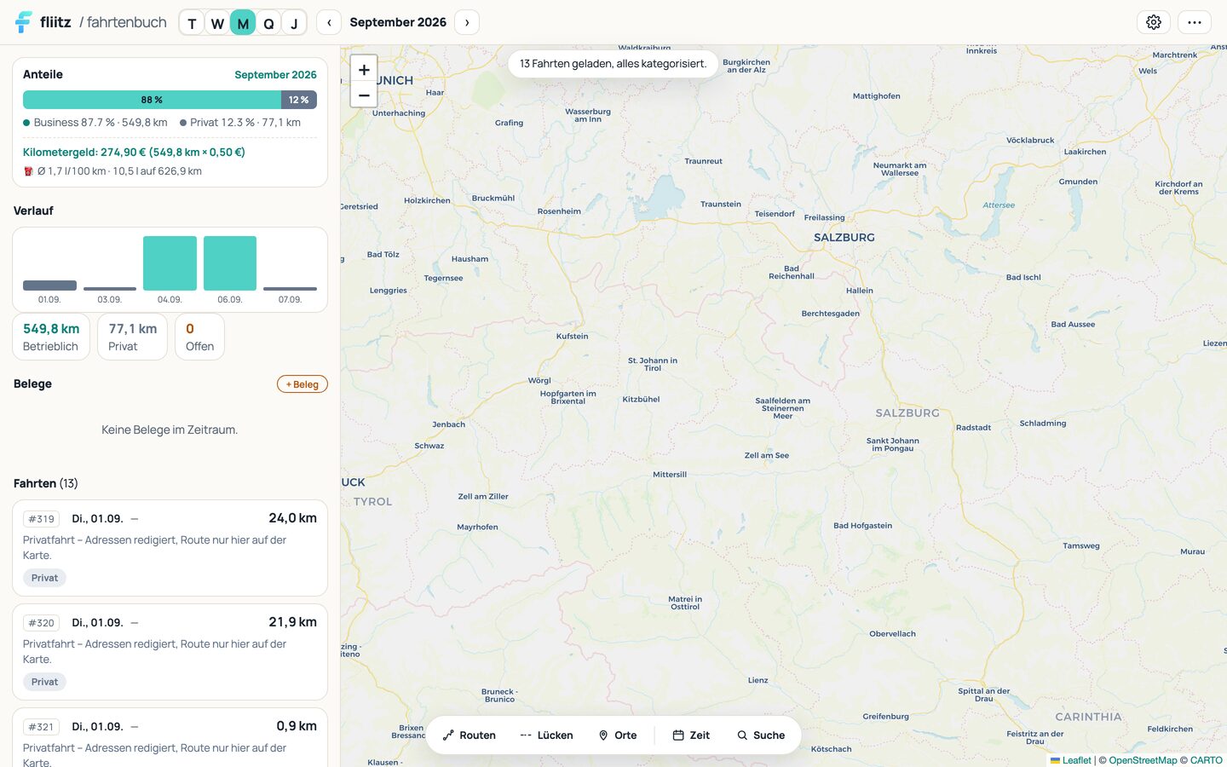Zoom out on the map
The image size is (1227, 767).
(x=364, y=95)
